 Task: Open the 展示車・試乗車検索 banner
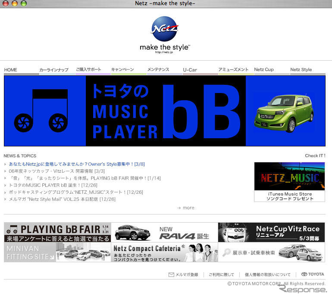tap(272, 252)
